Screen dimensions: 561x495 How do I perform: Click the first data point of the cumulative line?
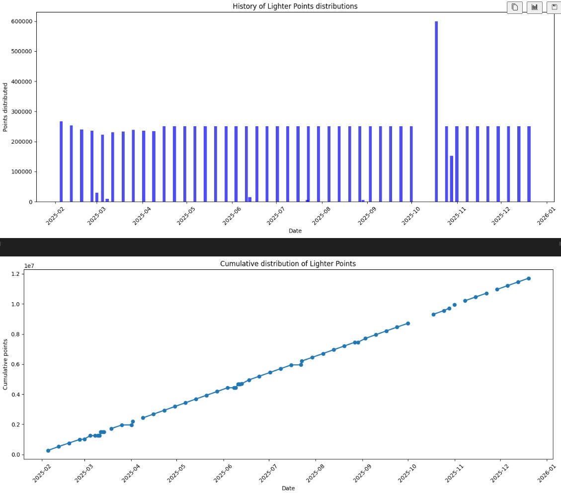(x=48, y=451)
